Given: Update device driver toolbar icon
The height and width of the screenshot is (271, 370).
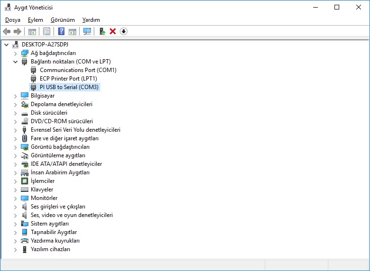Looking at the screenshot, I should click(x=102, y=31).
